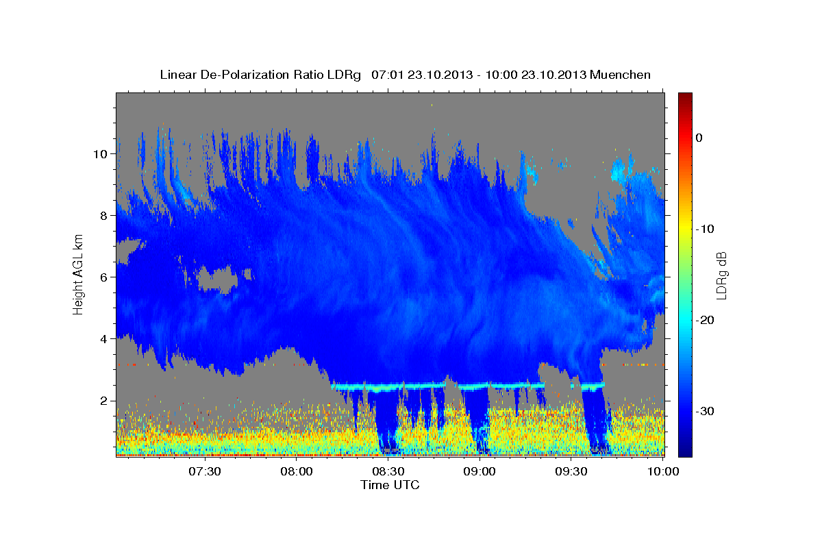Click the "09:00" time axis label

480,471
